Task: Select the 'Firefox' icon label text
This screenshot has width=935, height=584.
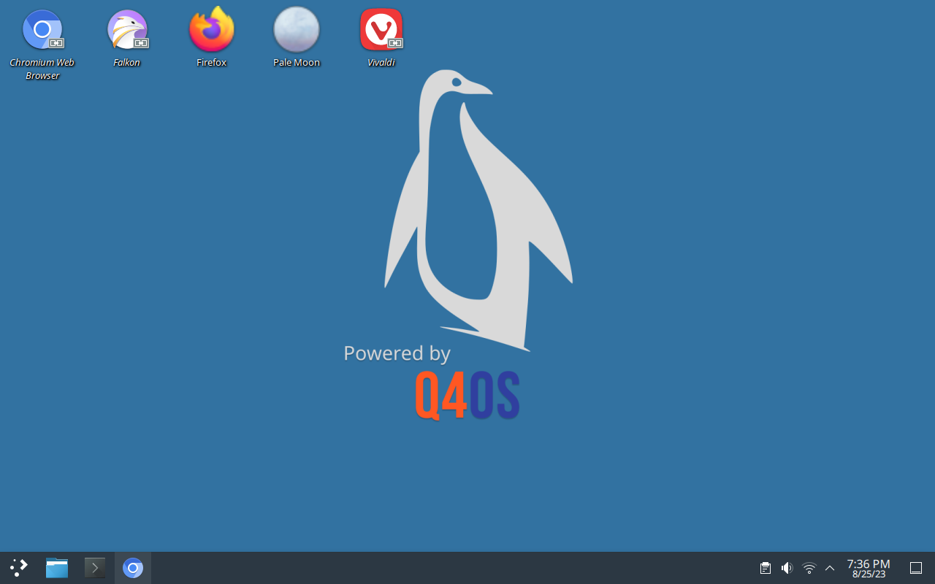Action: pos(212,62)
